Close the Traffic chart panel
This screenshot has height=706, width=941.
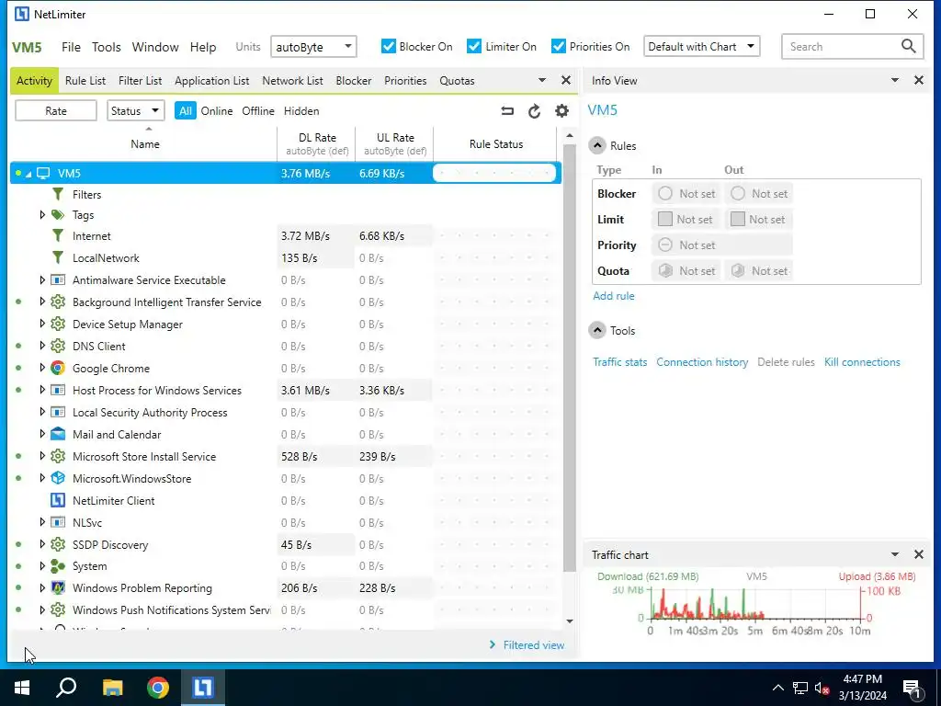coord(919,554)
